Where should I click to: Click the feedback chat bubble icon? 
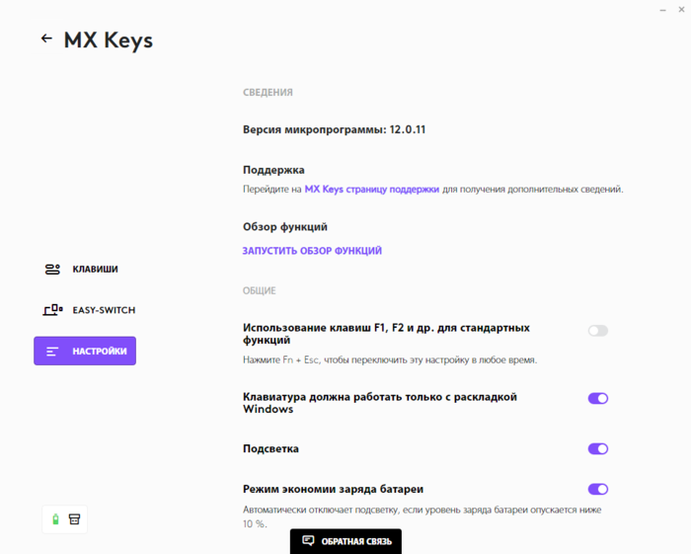(x=308, y=541)
